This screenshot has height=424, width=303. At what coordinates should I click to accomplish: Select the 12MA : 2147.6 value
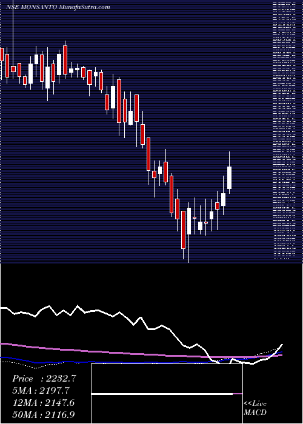(x=43, y=403)
